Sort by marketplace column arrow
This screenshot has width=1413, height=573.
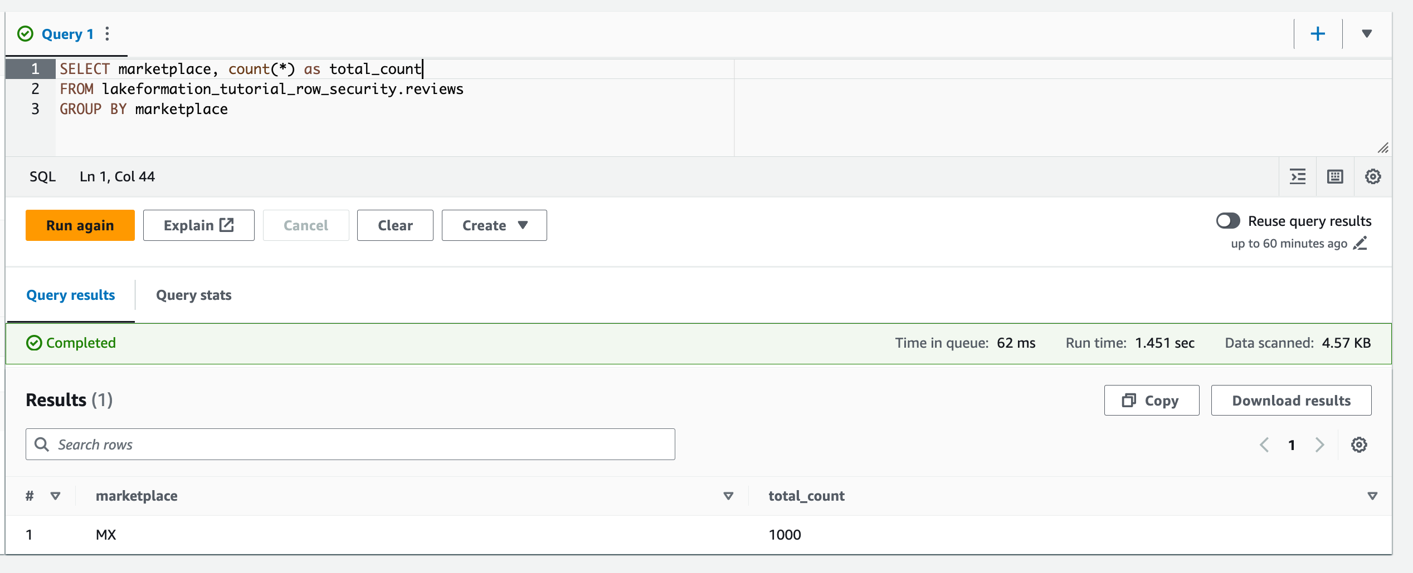click(728, 496)
